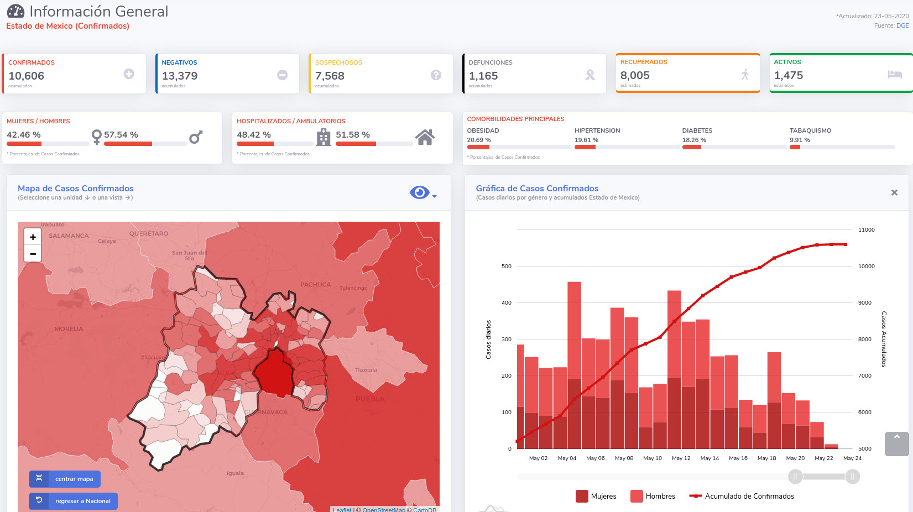913x512 pixels.
Task: Click the bed icon in Activos card
Action: 895,74
